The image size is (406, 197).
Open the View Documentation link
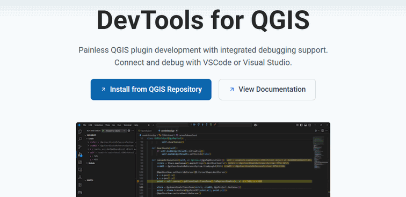pyautogui.click(x=267, y=89)
